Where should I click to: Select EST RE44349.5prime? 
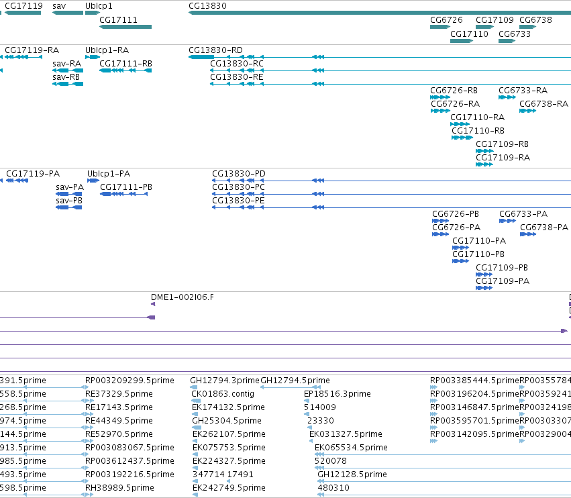(x=119, y=421)
